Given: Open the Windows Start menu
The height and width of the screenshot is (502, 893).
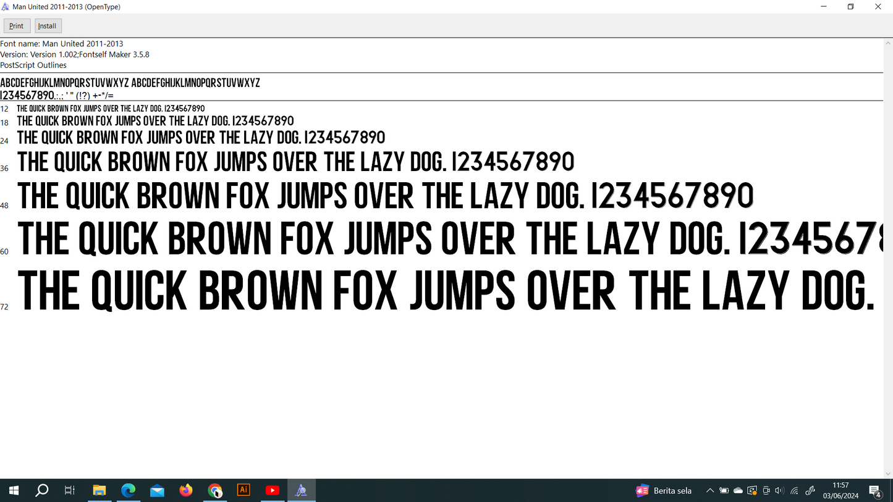Looking at the screenshot, I should (14, 490).
